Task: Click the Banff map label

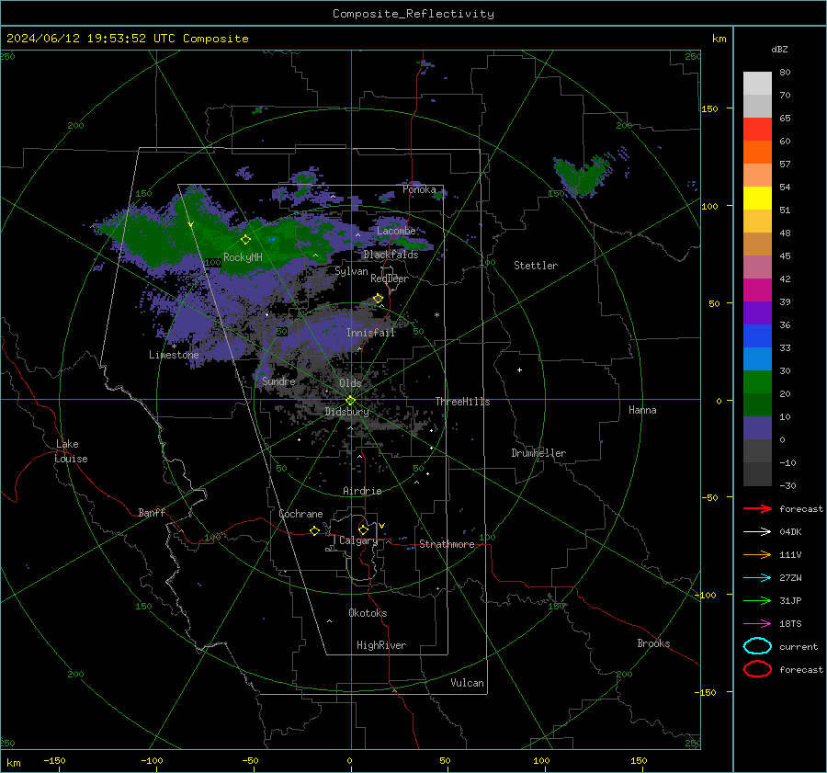Action: coord(152,512)
